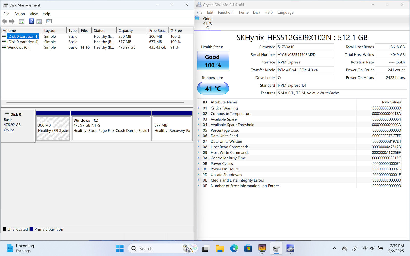Open Help menu in Disk Management
The height and width of the screenshot is (256, 410).
tap(46, 14)
